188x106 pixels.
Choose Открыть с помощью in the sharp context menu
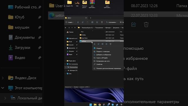108,52
